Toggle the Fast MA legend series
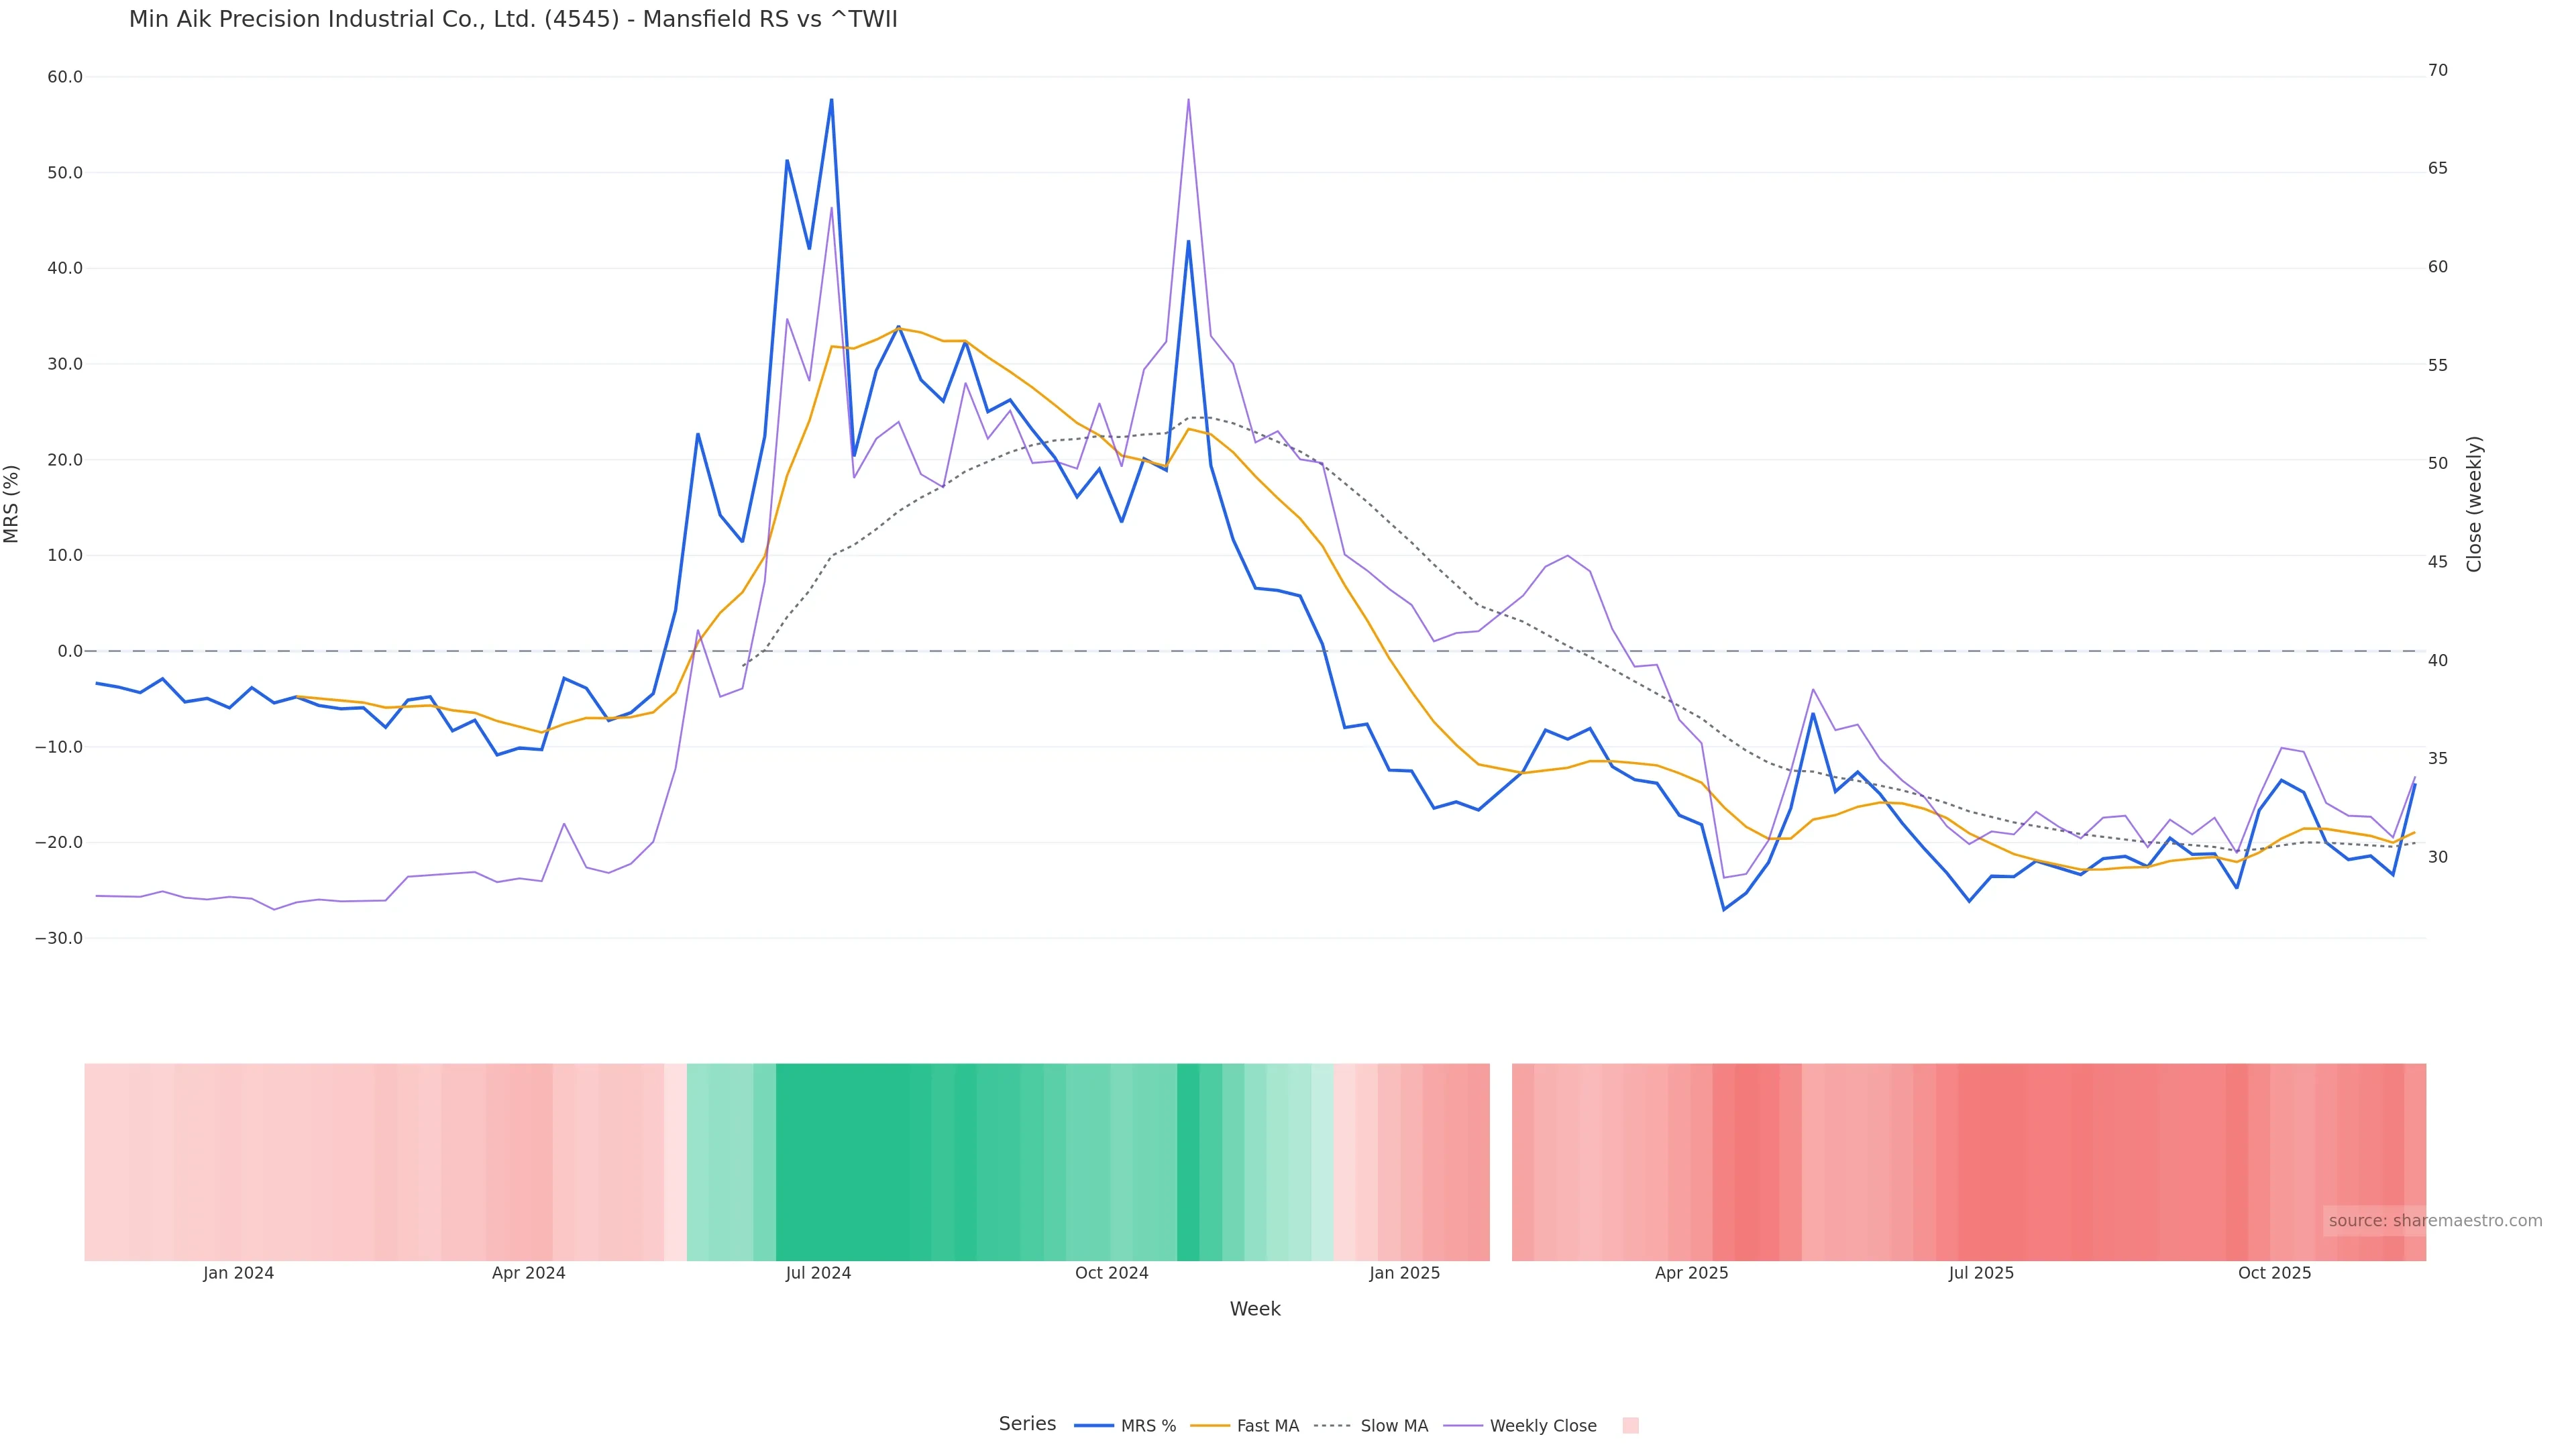The width and height of the screenshot is (2576, 1449). [1267, 1426]
